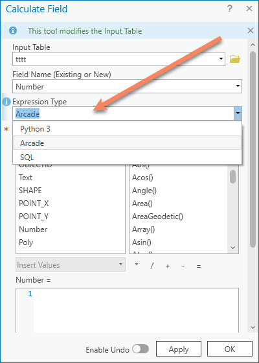Screen dimensions: 259x363
Task: Browse for input table with folder icon
Action: (234, 59)
